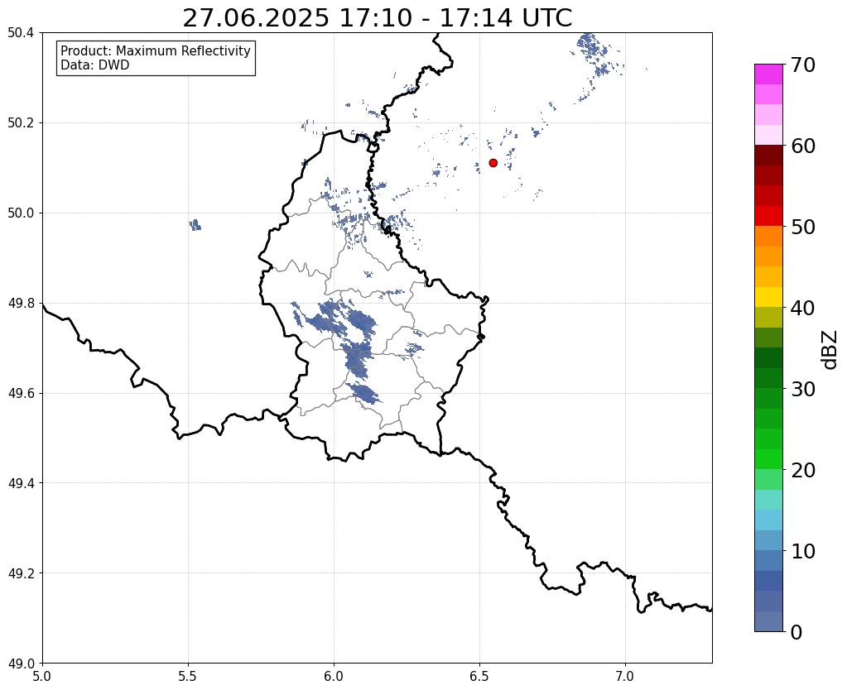
Task: Click the red station marker dot
Action: pos(493,162)
